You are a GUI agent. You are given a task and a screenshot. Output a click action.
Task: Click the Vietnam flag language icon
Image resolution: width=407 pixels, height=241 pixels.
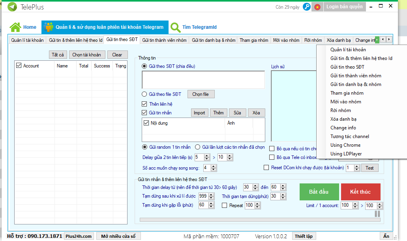coord(317,7)
